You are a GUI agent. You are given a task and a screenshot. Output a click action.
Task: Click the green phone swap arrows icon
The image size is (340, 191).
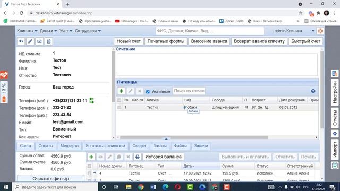pyautogui.click(x=92, y=100)
